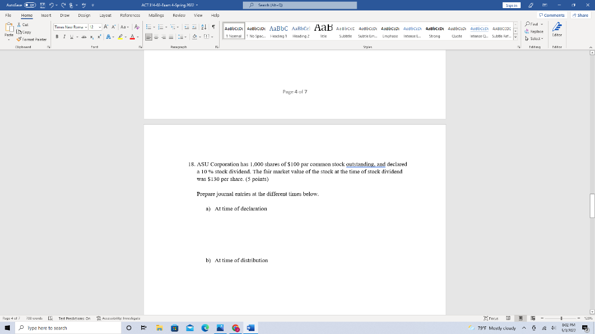
Task: Expand the Find dropdown arrow
Action: click(542, 24)
